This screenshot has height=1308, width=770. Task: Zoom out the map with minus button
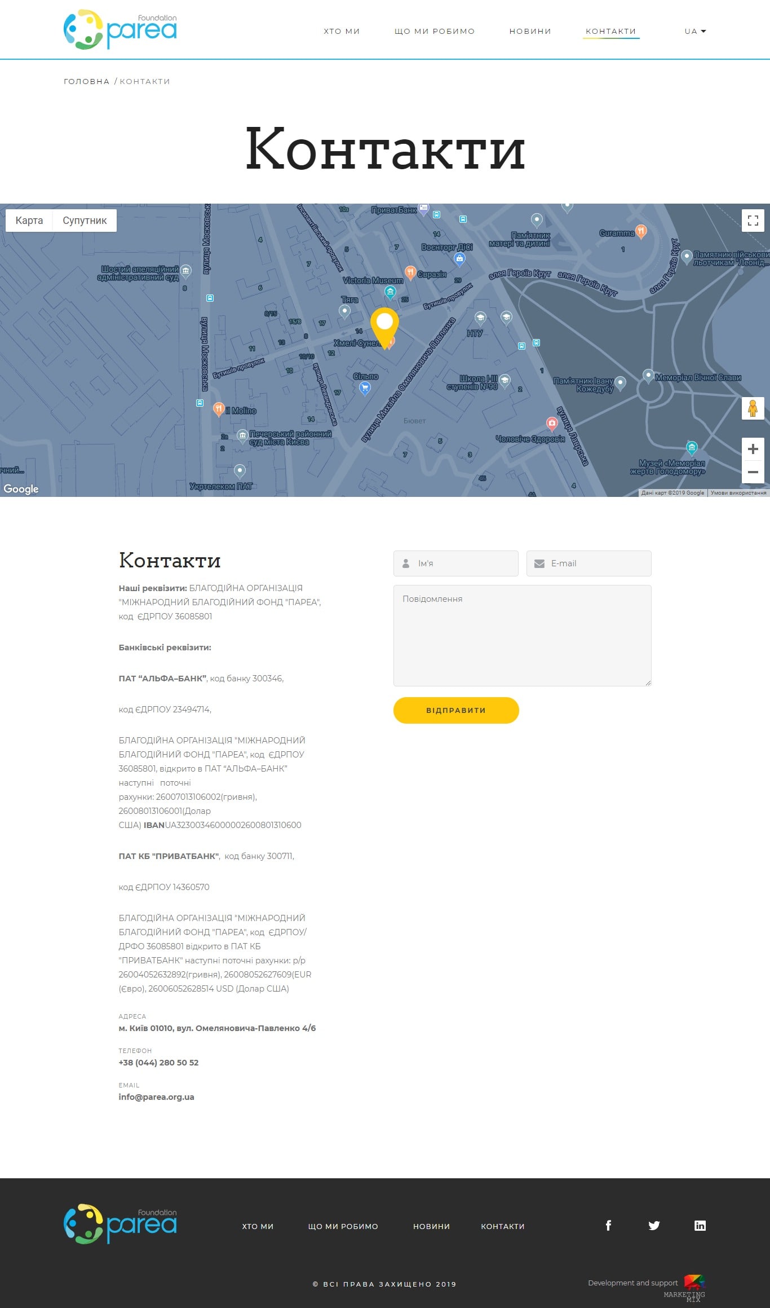click(753, 472)
